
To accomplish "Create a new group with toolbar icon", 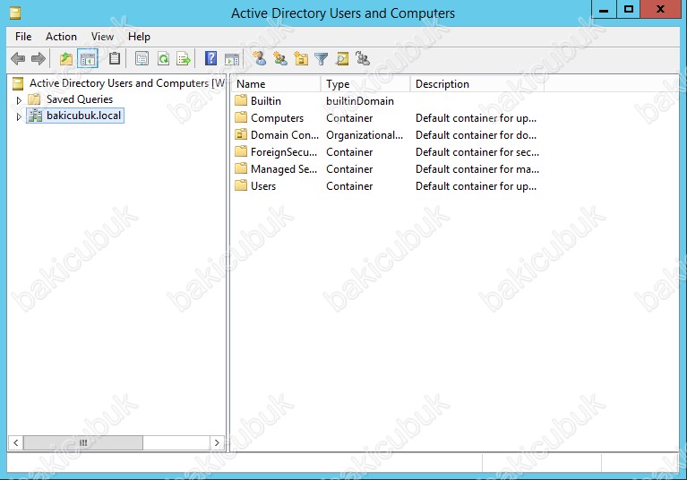I will (x=280, y=58).
